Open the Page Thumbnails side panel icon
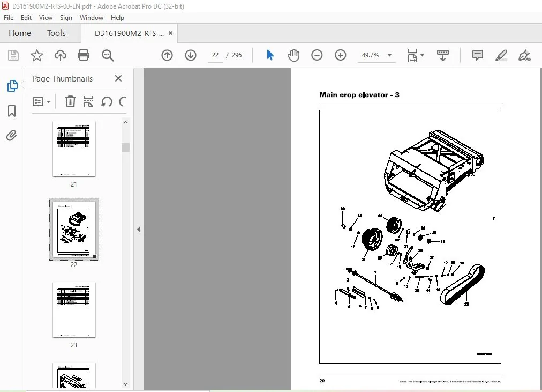Viewport: 542px width, 392px height. (x=12, y=85)
